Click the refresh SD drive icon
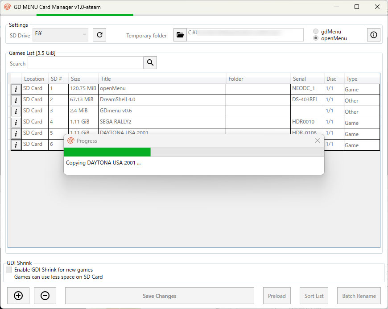 pyautogui.click(x=99, y=35)
